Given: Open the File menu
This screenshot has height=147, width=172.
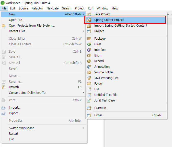Looking at the screenshot, I should [4, 8].
